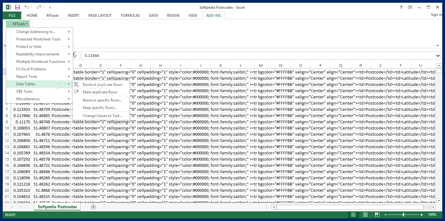Expand the formula bar with its chevron

click(x=438, y=56)
